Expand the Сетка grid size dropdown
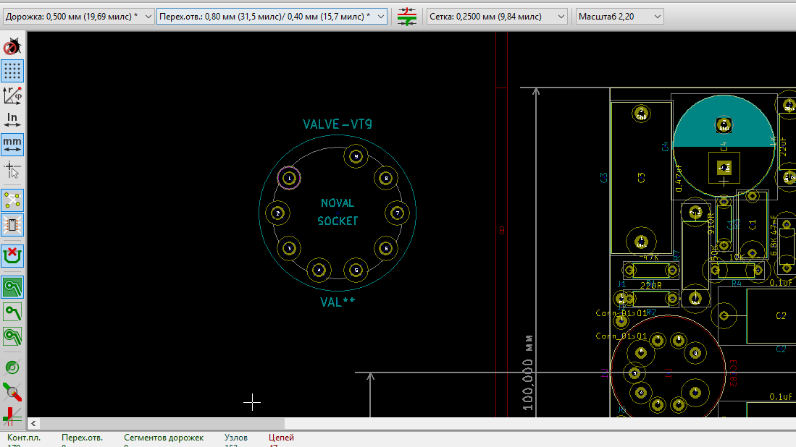The width and height of the screenshot is (796, 447). [x=497, y=16]
